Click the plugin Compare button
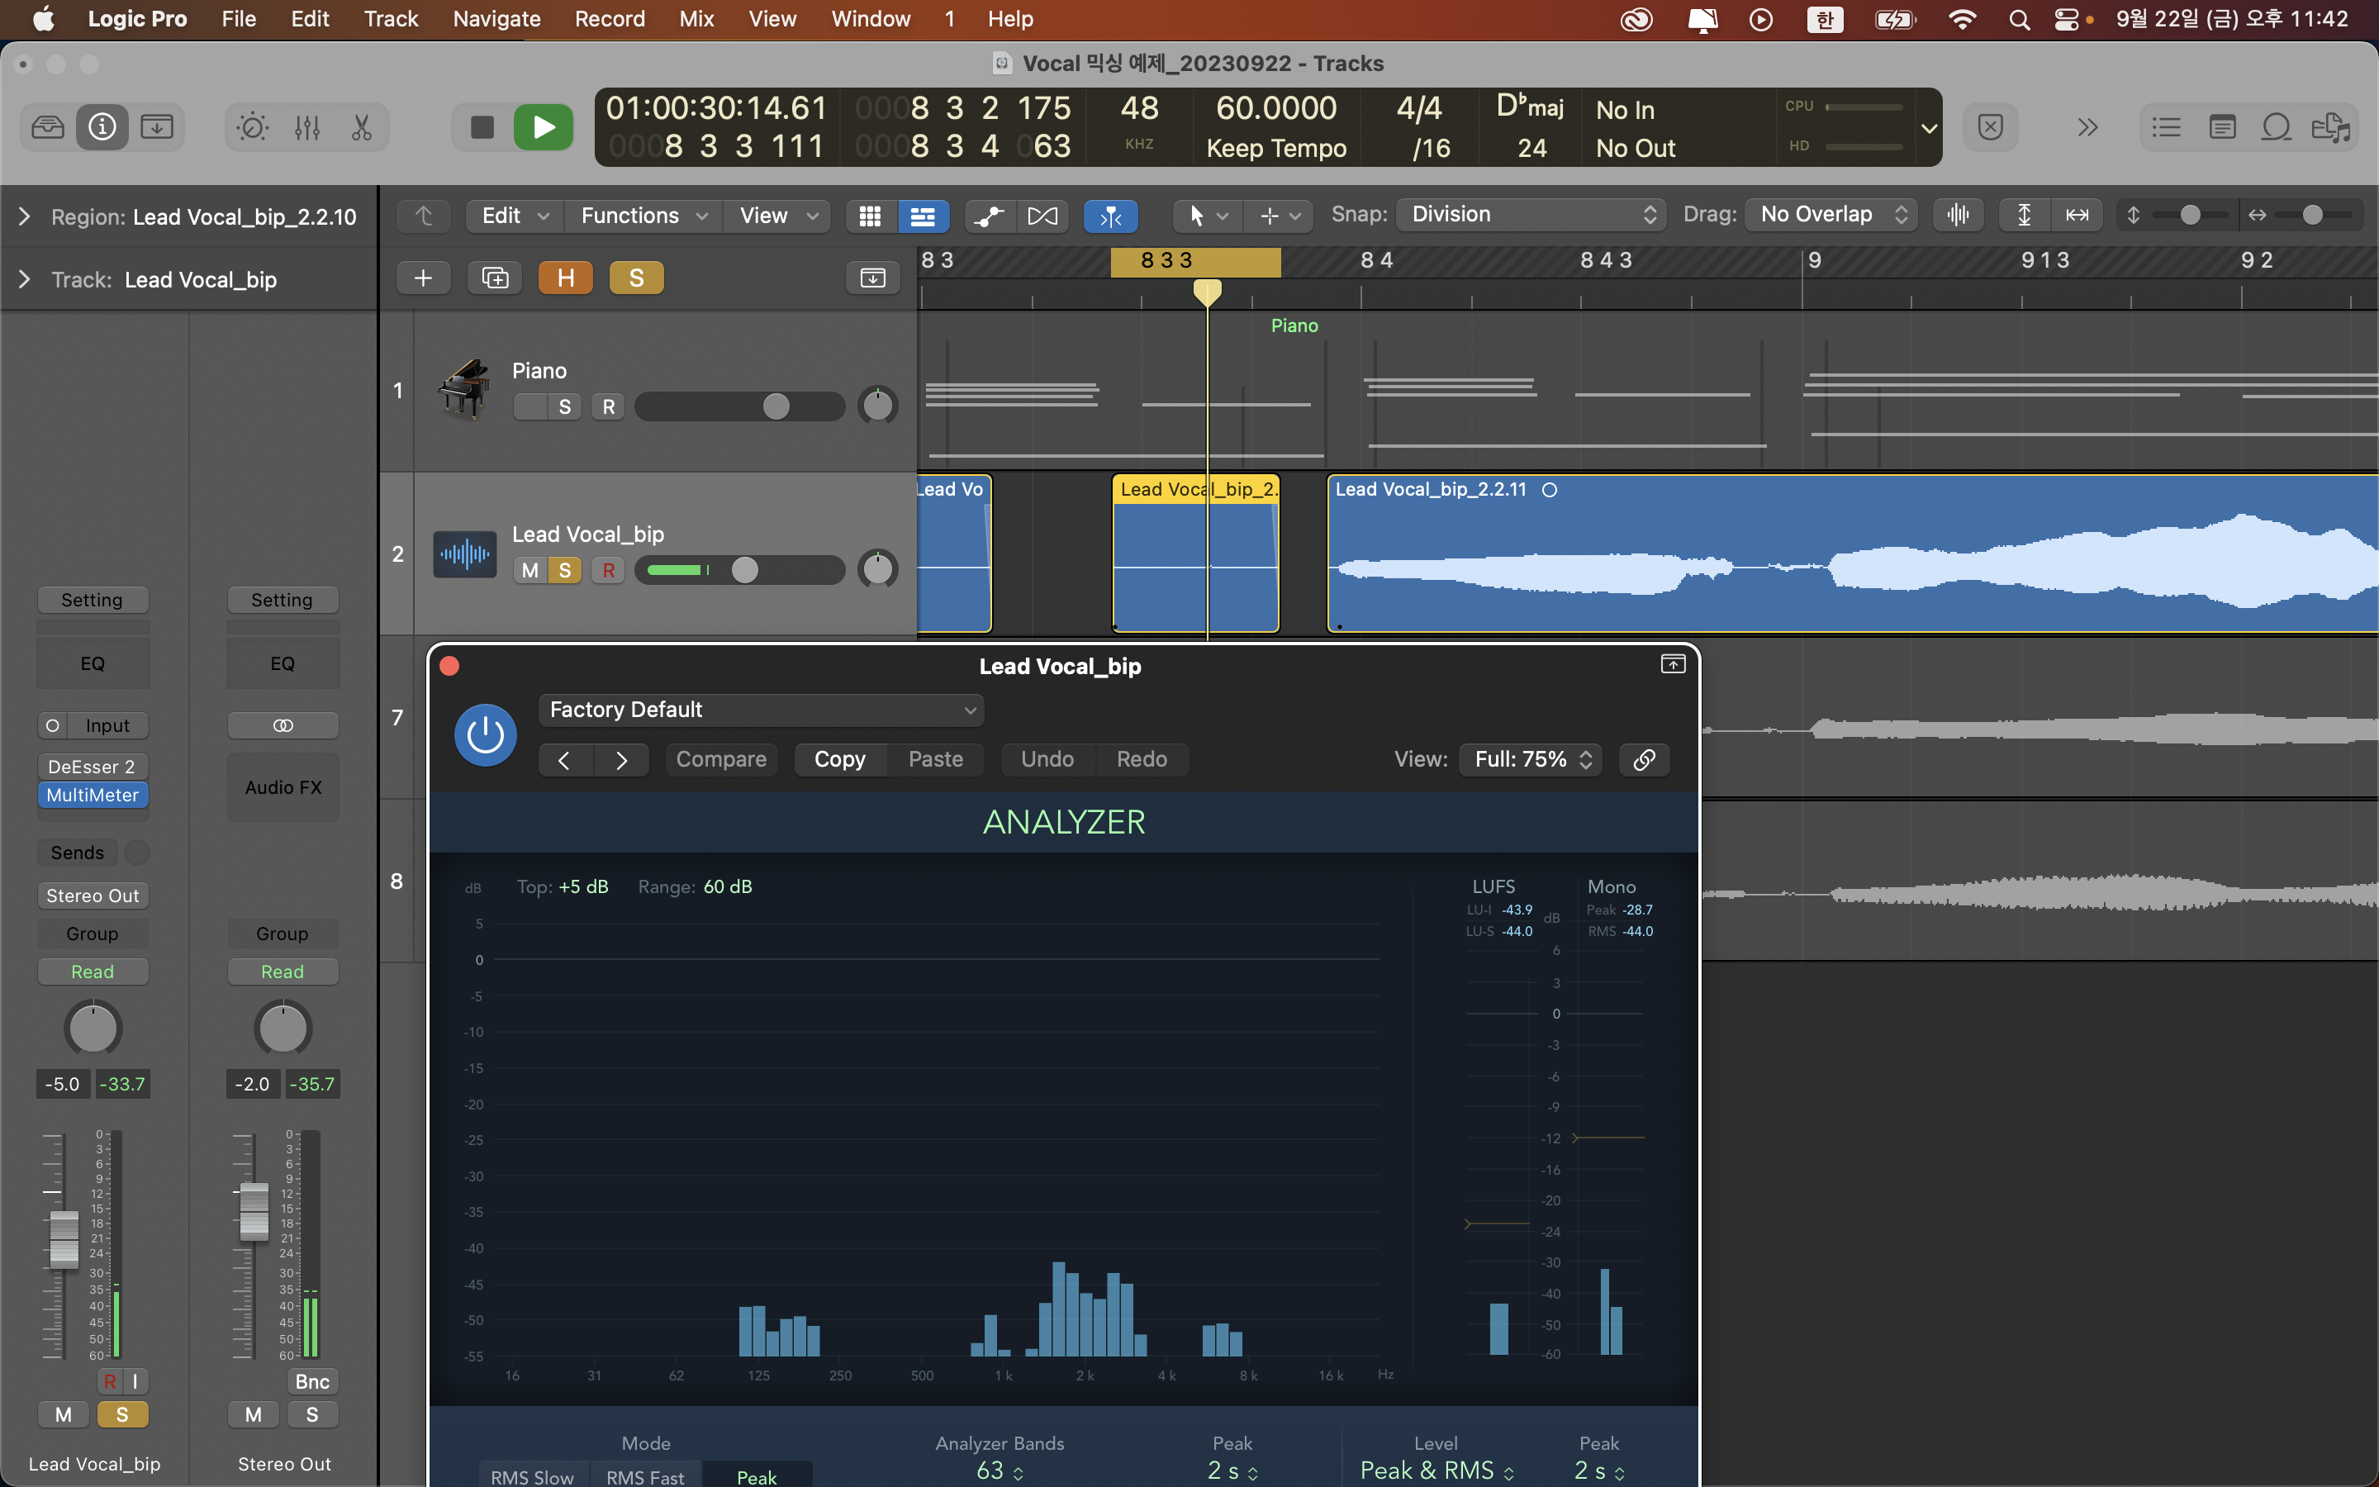This screenshot has height=1487, width=2379. point(722,759)
